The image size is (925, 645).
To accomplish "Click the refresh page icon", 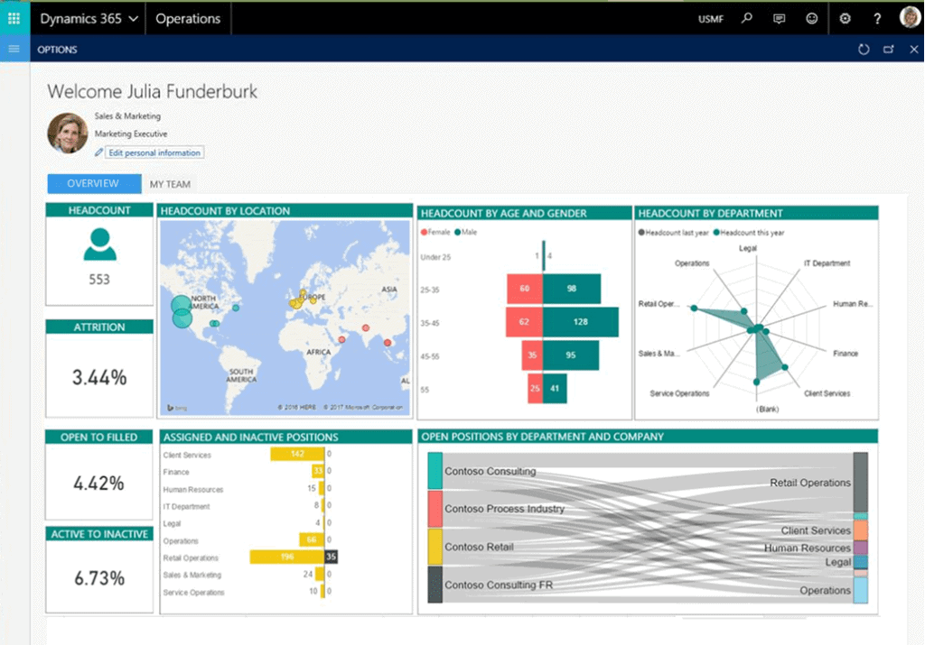I will [864, 50].
